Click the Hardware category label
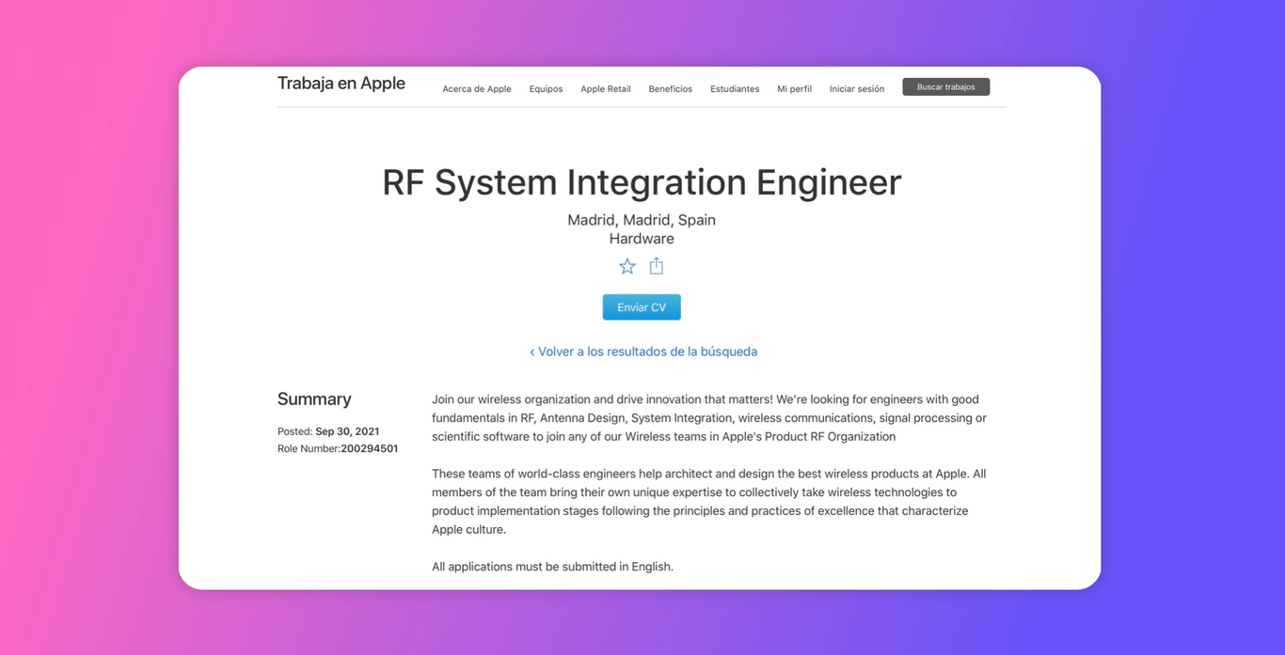The image size is (1285, 655). (x=642, y=238)
